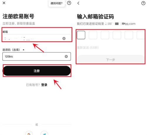The height and width of the screenshot is (135, 147).
Task: Click the 输入邮箱验证码 heading text
Action: [x=95, y=16]
